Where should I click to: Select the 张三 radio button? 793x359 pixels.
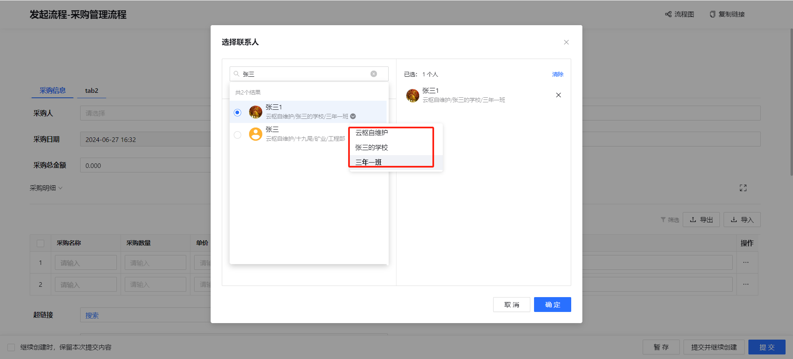[237, 135]
